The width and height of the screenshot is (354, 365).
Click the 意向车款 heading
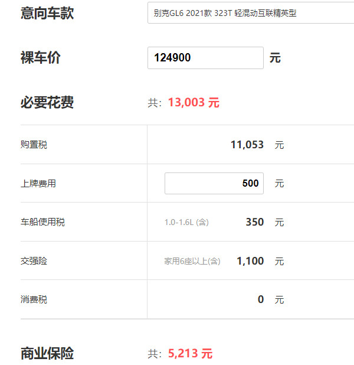47,13
